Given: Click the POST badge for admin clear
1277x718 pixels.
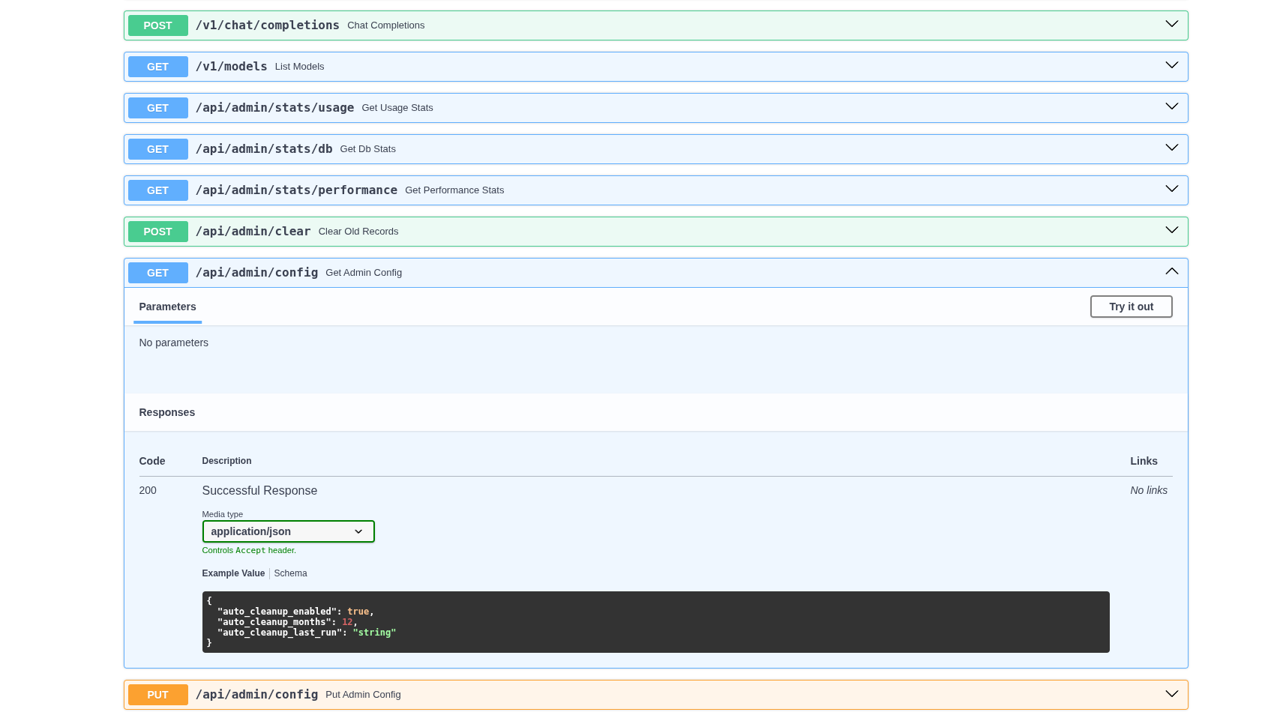Looking at the screenshot, I should (157, 232).
